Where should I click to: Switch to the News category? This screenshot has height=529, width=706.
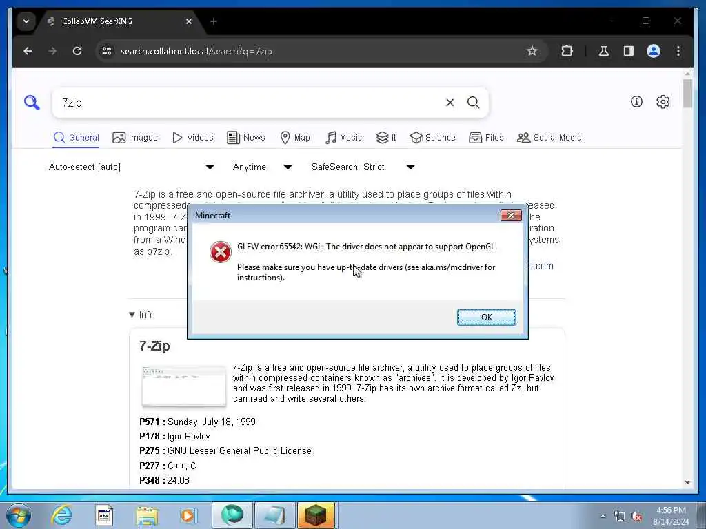tap(246, 138)
